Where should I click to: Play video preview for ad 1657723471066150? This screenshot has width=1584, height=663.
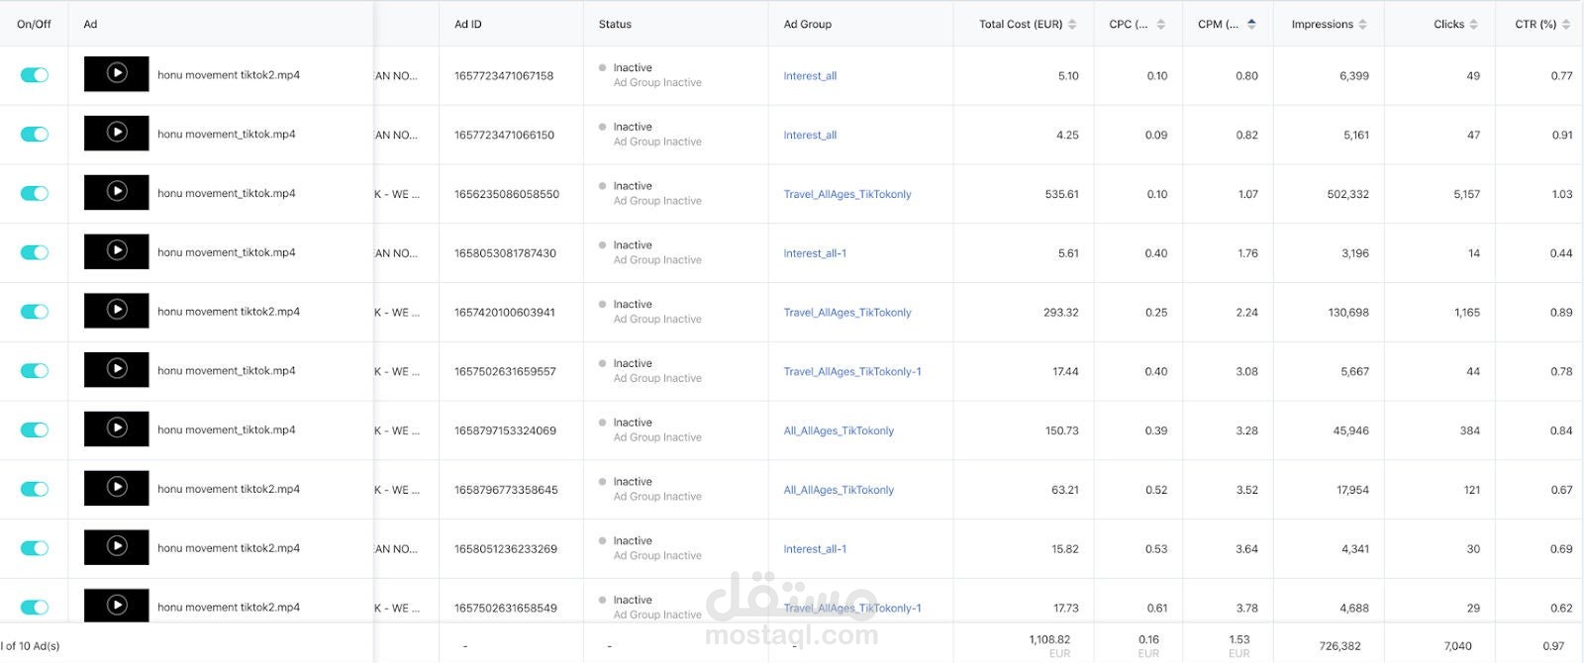(x=117, y=133)
